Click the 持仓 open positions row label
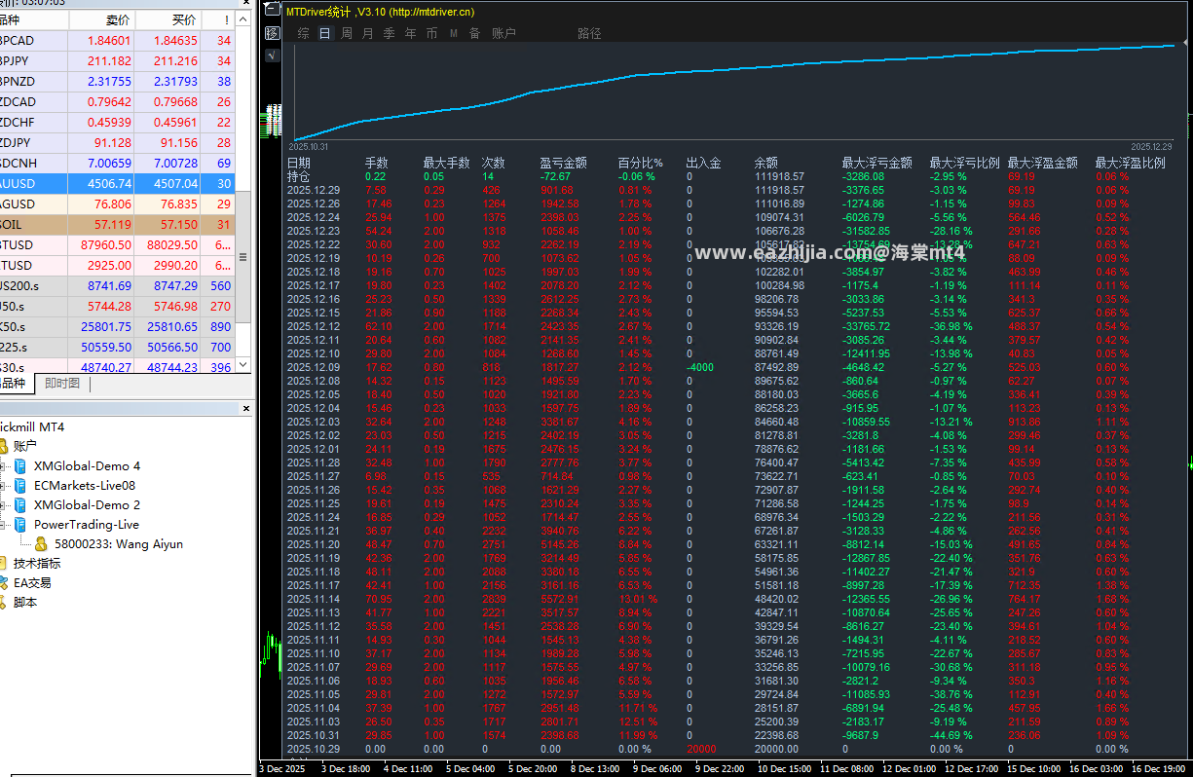Screen dimensions: 1193x777 pos(299,176)
